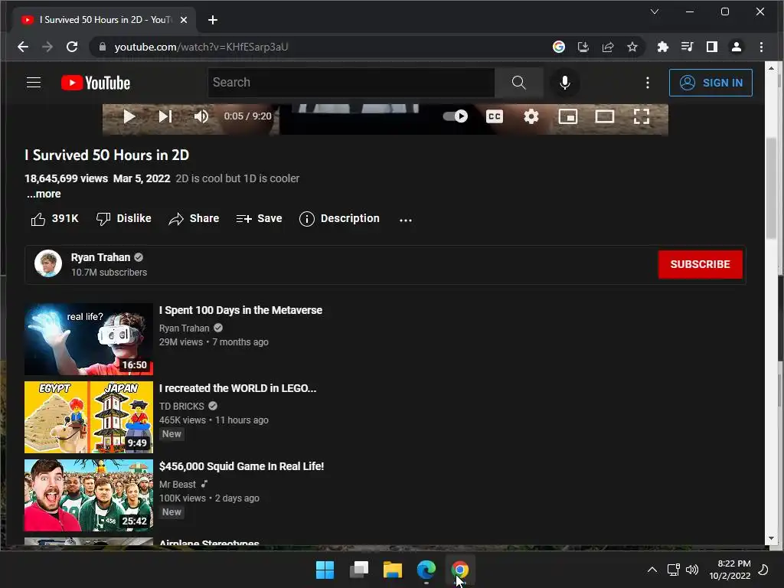
Task: Open Chrome extensions puzzle icon
Action: [662, 47]
